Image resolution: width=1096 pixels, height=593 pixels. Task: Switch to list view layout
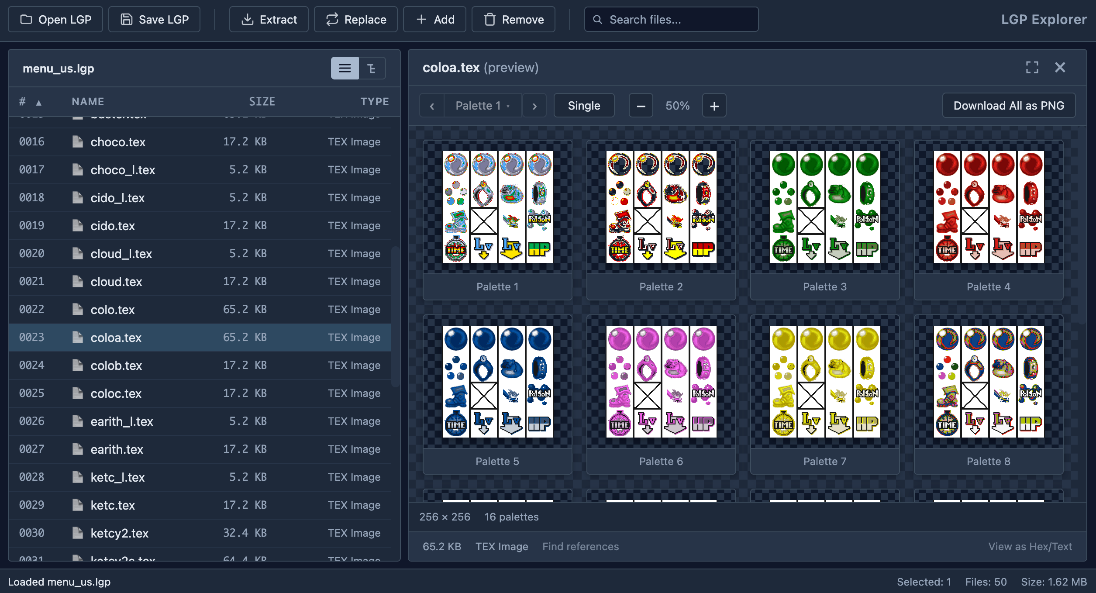click(345, 68)
